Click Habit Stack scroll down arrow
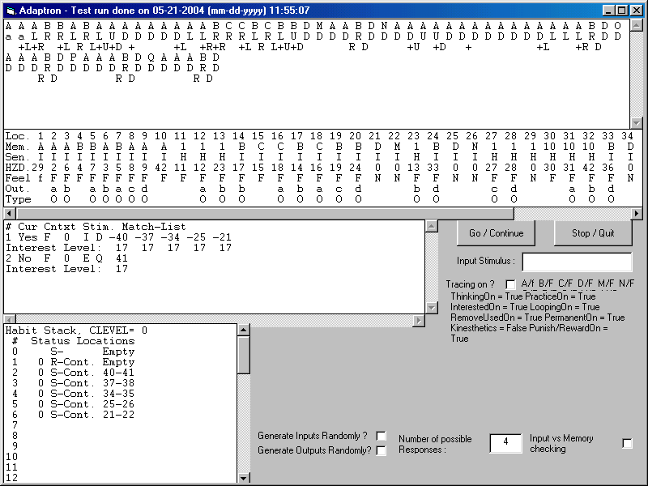 (x=244, y=478)
